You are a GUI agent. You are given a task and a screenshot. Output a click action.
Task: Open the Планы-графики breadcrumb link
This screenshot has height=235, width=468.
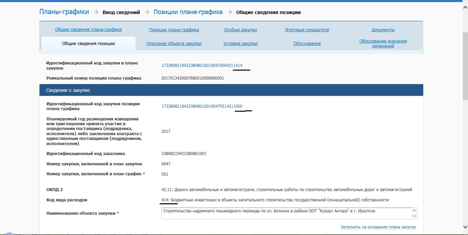[x=64, y=12]
